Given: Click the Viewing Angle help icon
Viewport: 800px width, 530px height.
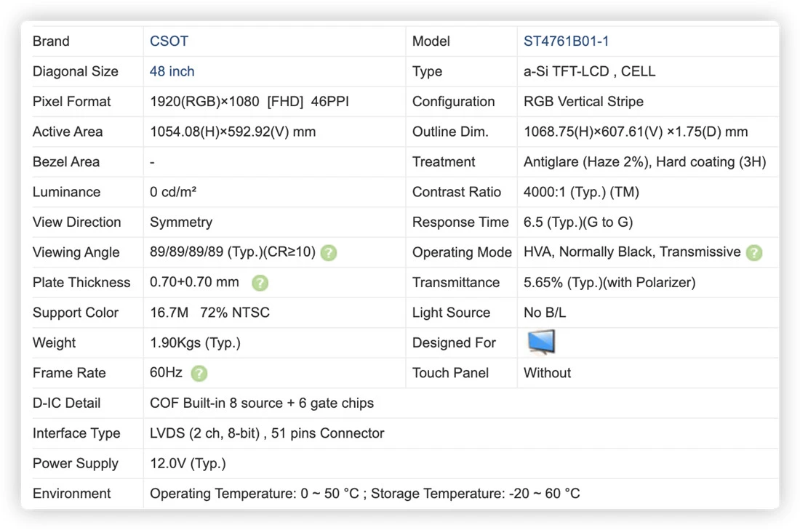Looking at the screenshot, I should 329,252.
